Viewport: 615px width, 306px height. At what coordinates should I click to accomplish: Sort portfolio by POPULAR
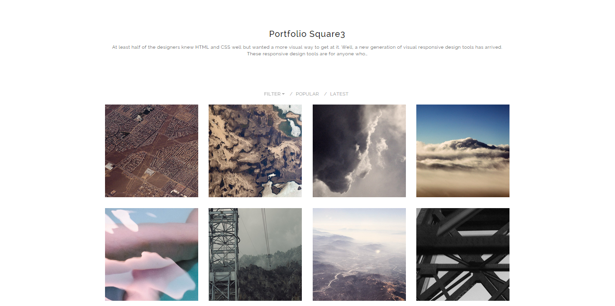[x=307, y=94]
